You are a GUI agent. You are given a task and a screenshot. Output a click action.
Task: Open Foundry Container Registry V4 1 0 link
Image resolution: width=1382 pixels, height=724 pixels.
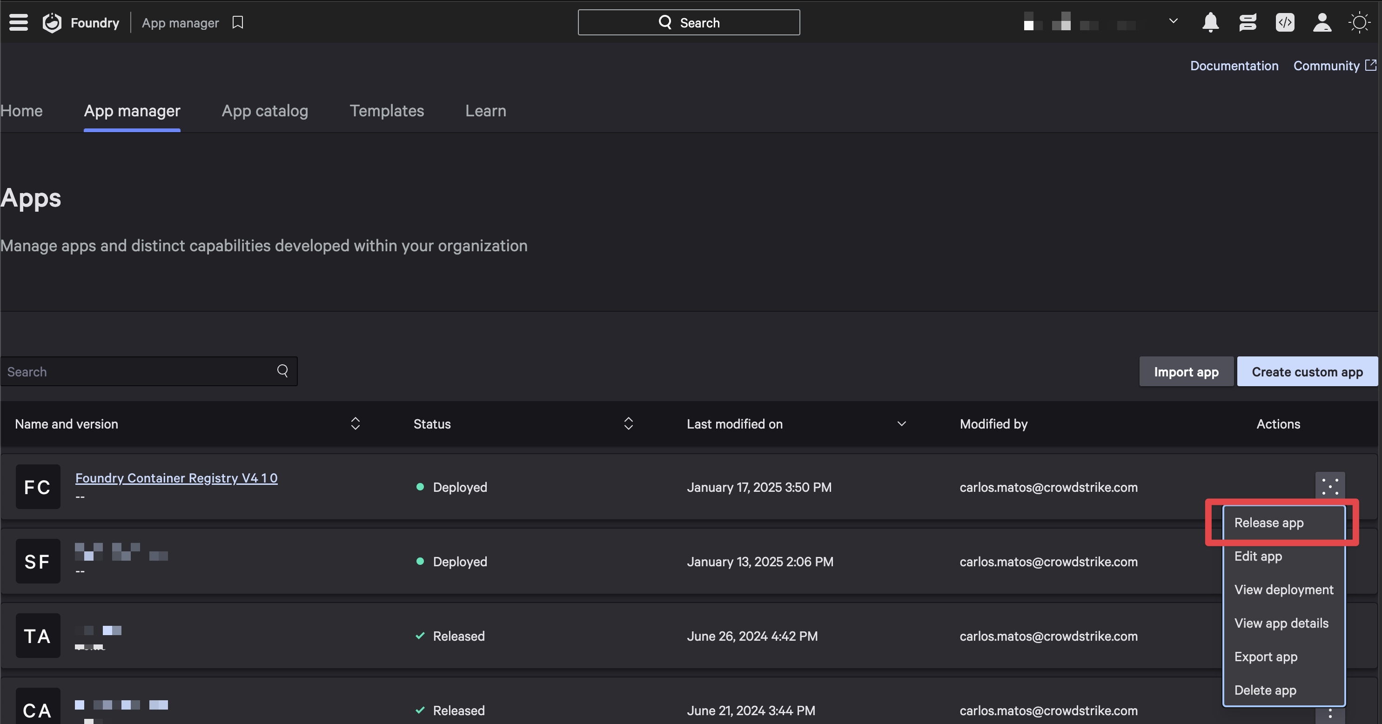click(x=176, y=477)
